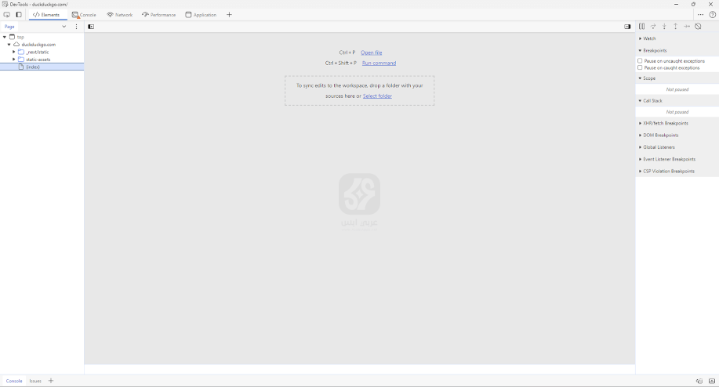Open the Application tab
719x387 pixels.
pos(201,15)
